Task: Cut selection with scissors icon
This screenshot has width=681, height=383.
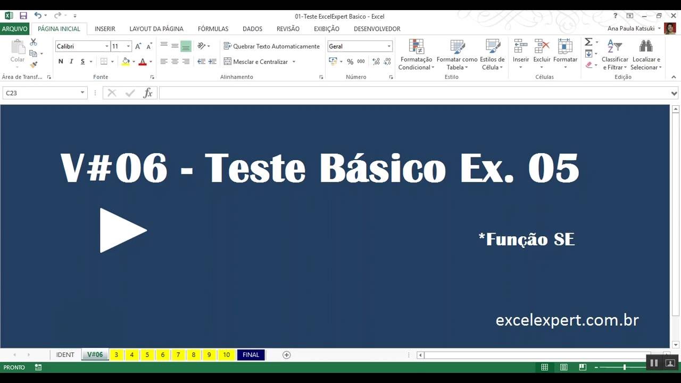Action: [34, 42]
